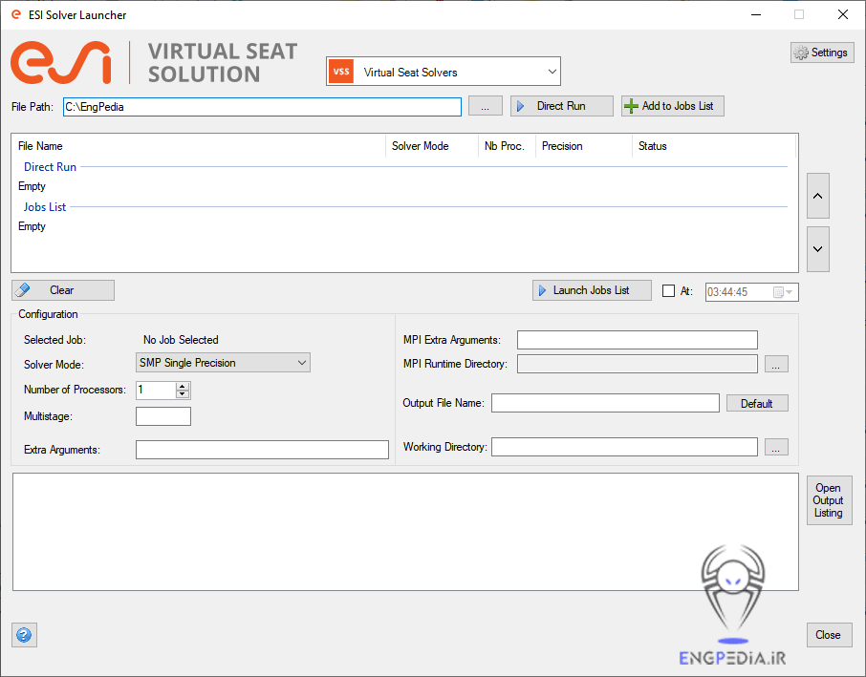Click Open Output Listing
The height and width of the screenshot is (677, 866).
click(829, 500)
